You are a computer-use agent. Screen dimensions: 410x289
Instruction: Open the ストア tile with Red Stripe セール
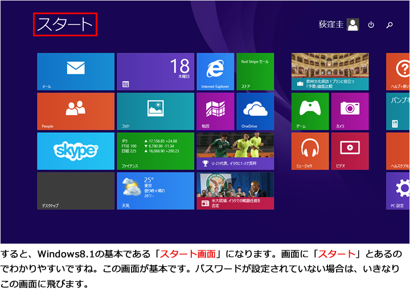tap(255, 72)
